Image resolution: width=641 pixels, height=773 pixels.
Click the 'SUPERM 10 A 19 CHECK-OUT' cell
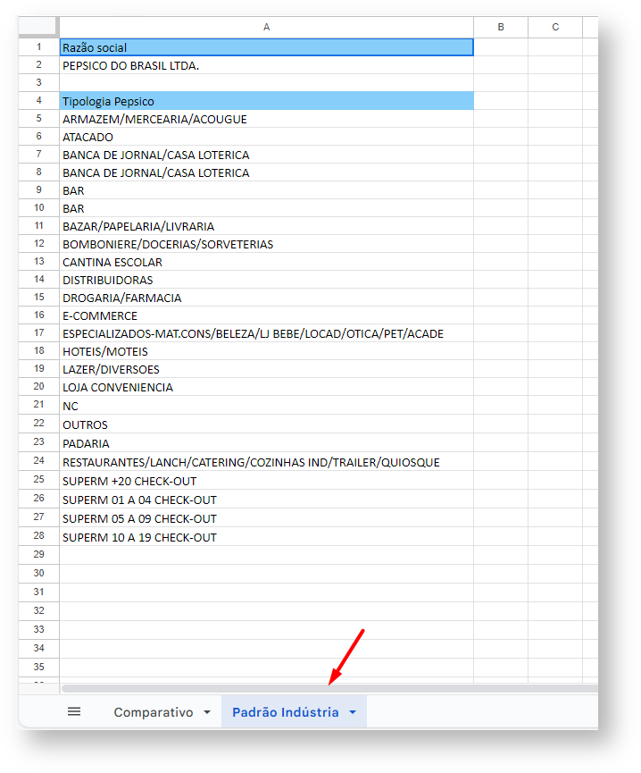[x=266, y=536]
